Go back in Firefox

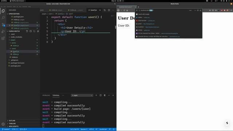click(x=118, y=11)
